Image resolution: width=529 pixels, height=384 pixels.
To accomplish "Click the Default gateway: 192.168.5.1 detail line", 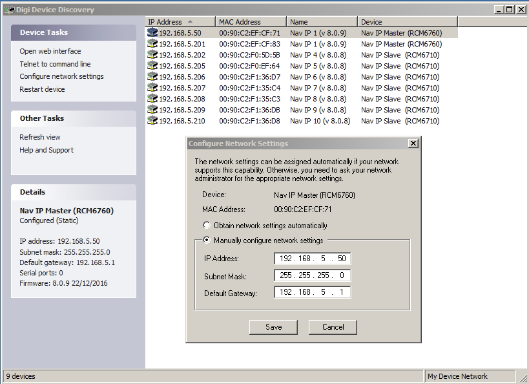I will coord(67,262).
